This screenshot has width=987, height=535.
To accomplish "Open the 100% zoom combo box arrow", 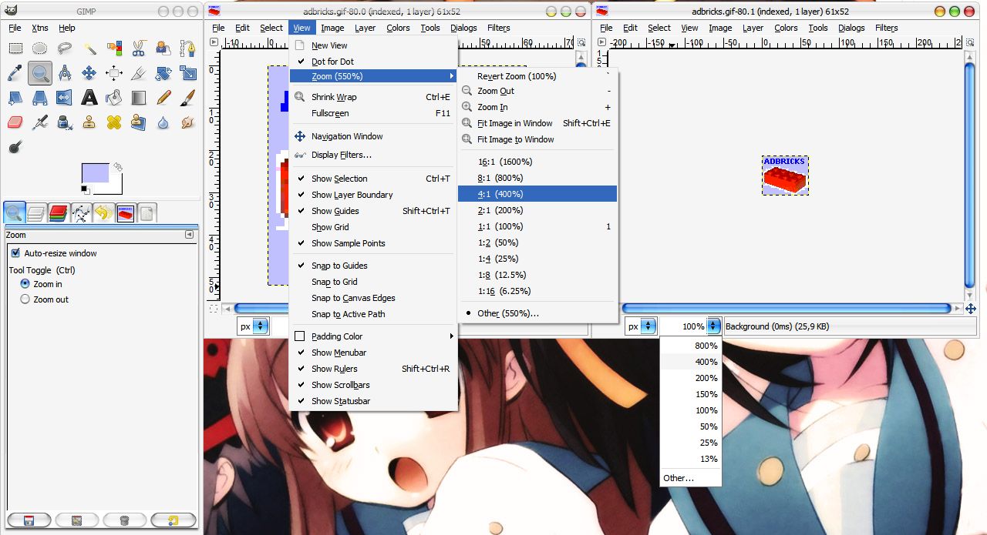I will click(x=714, y=326).
